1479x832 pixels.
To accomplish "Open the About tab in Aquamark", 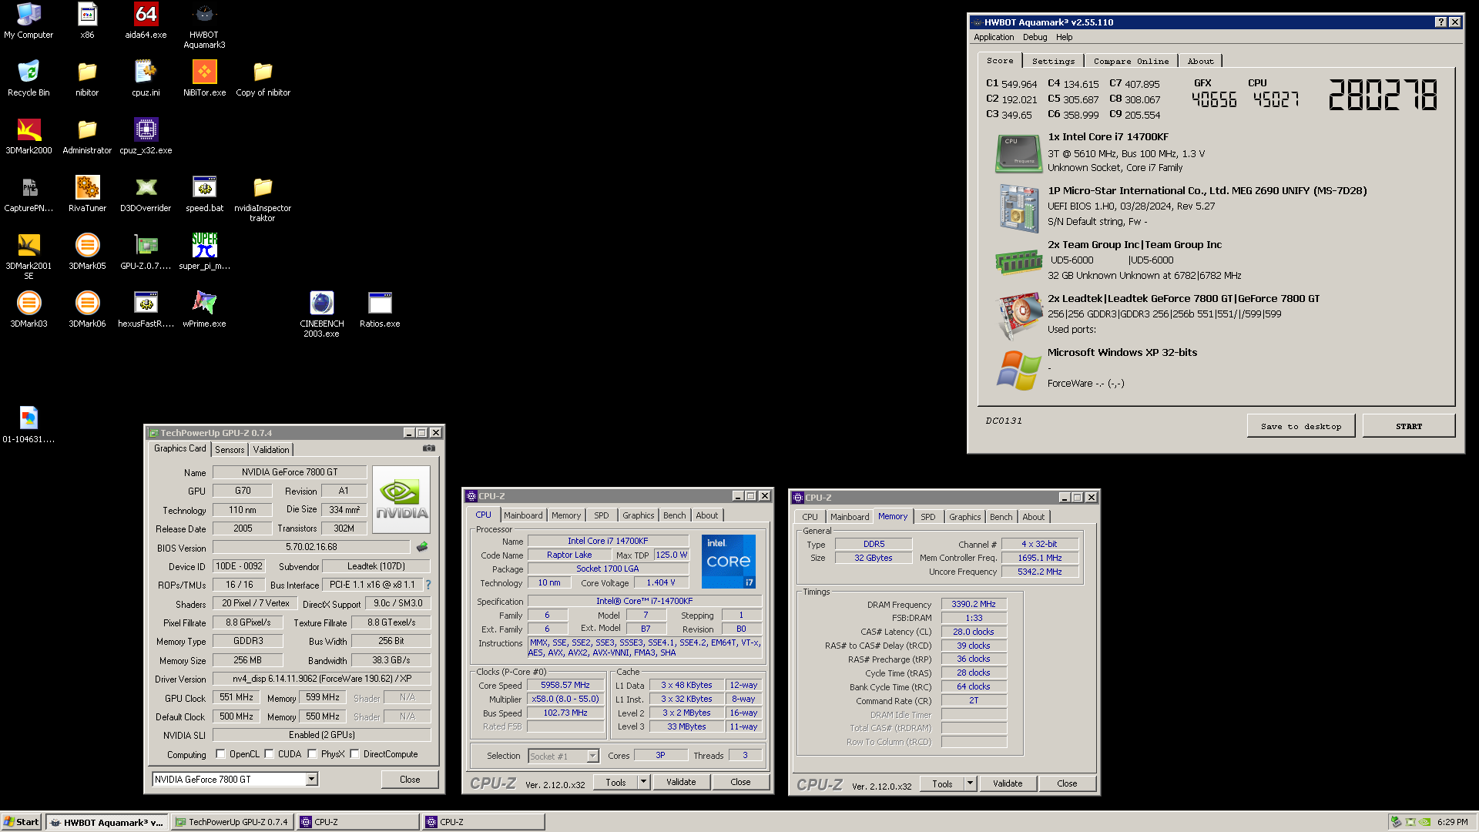I will 1200,61.
